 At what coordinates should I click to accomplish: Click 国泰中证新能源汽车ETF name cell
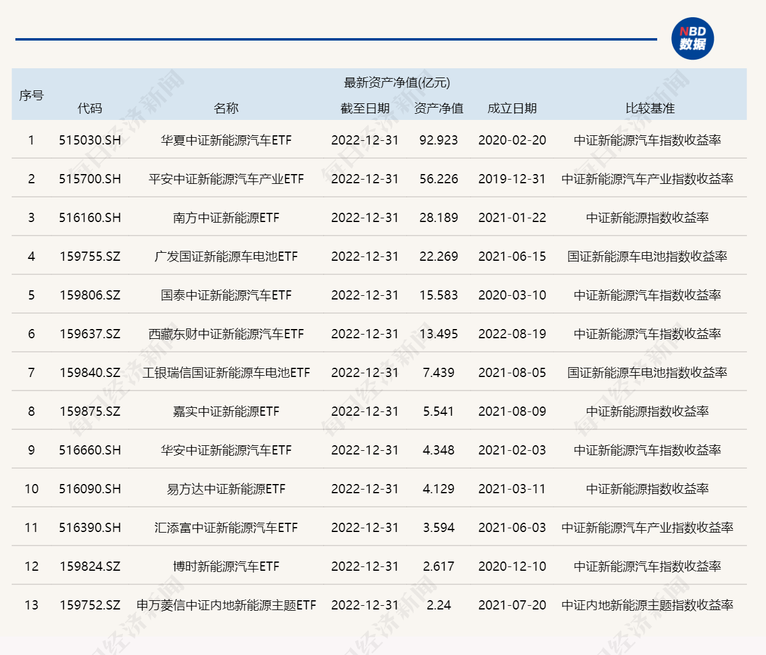pos(226,295)
